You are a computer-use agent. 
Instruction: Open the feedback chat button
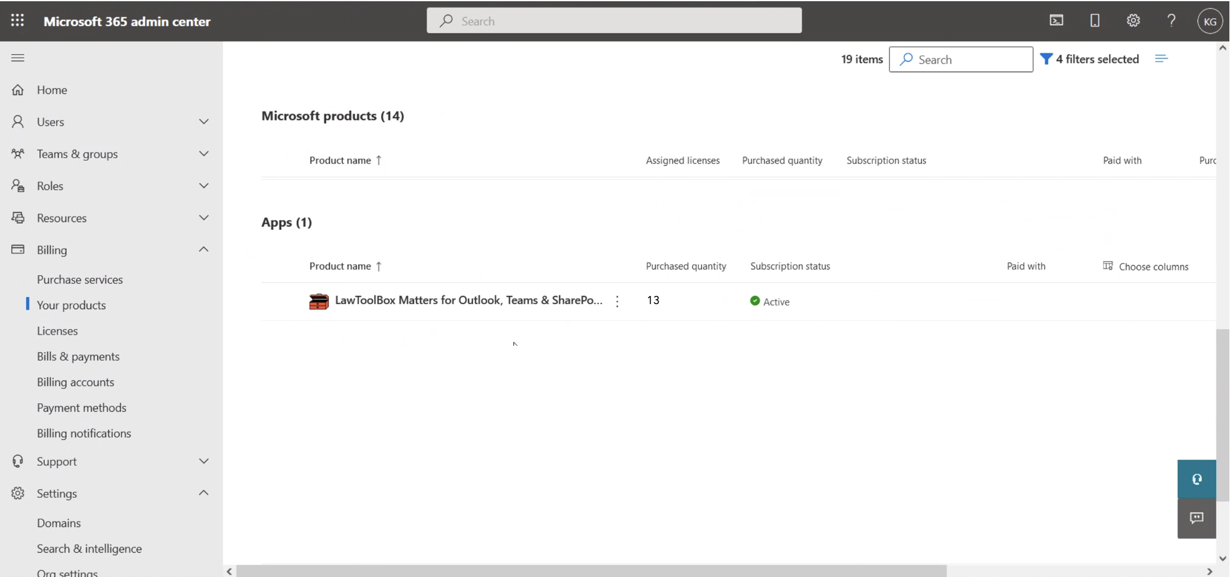(1196, 518)
